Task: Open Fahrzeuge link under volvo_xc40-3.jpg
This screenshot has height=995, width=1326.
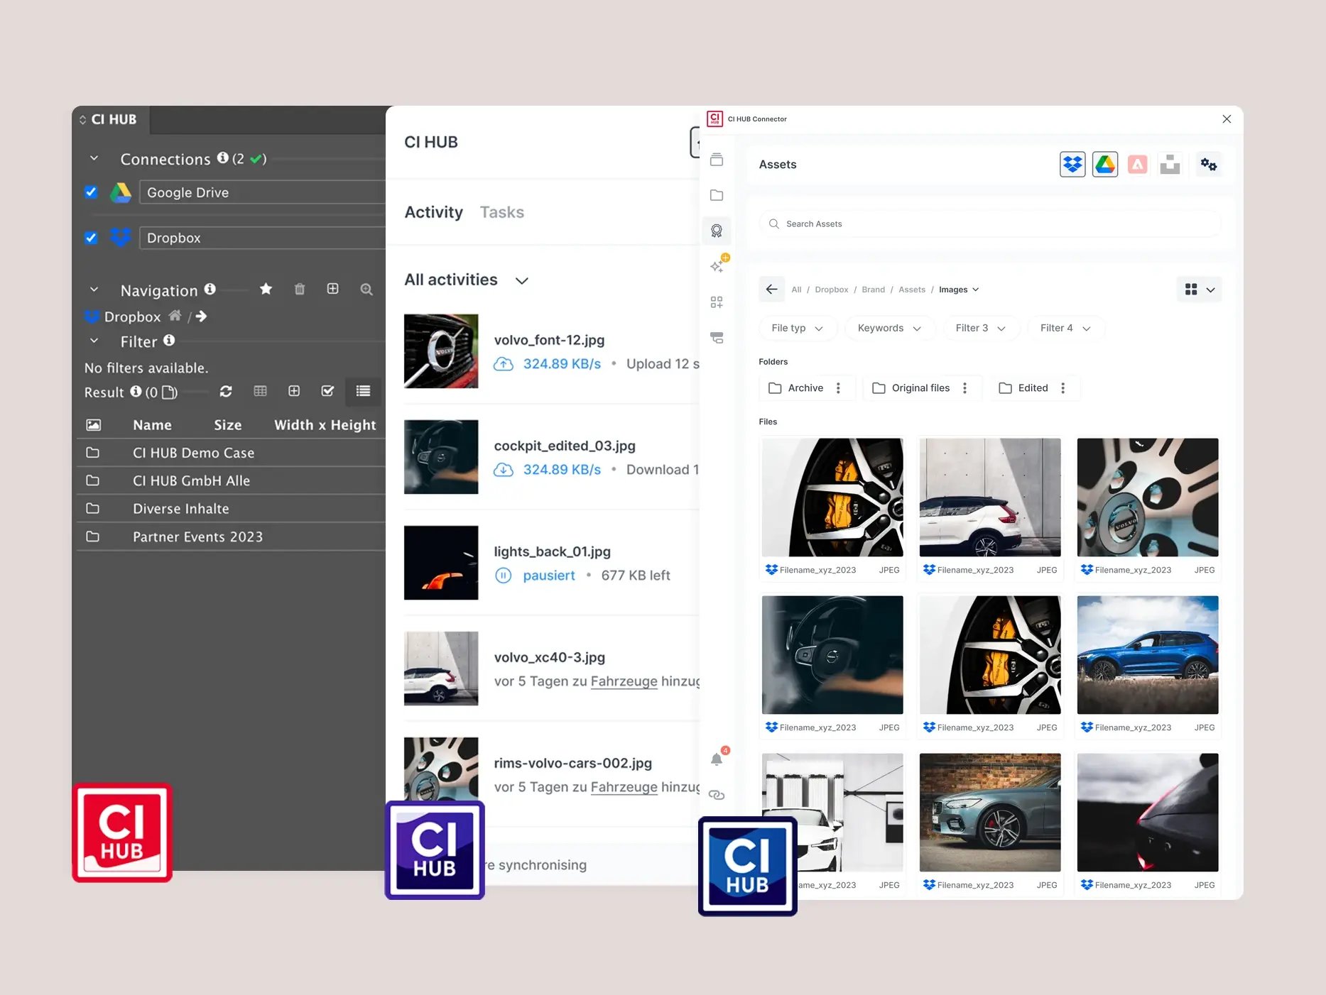Action: 624,681
